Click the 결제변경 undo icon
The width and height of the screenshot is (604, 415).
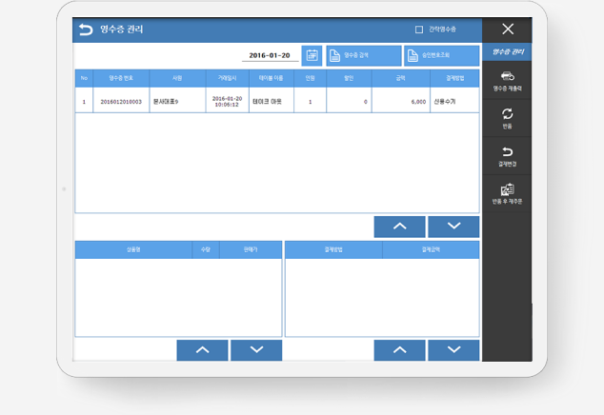[x=508, y=151]
